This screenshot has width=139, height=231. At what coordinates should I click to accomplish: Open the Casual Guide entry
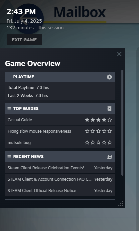coord(60,120)
